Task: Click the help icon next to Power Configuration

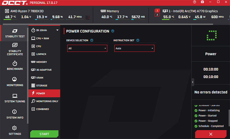Action: point(113,31)
